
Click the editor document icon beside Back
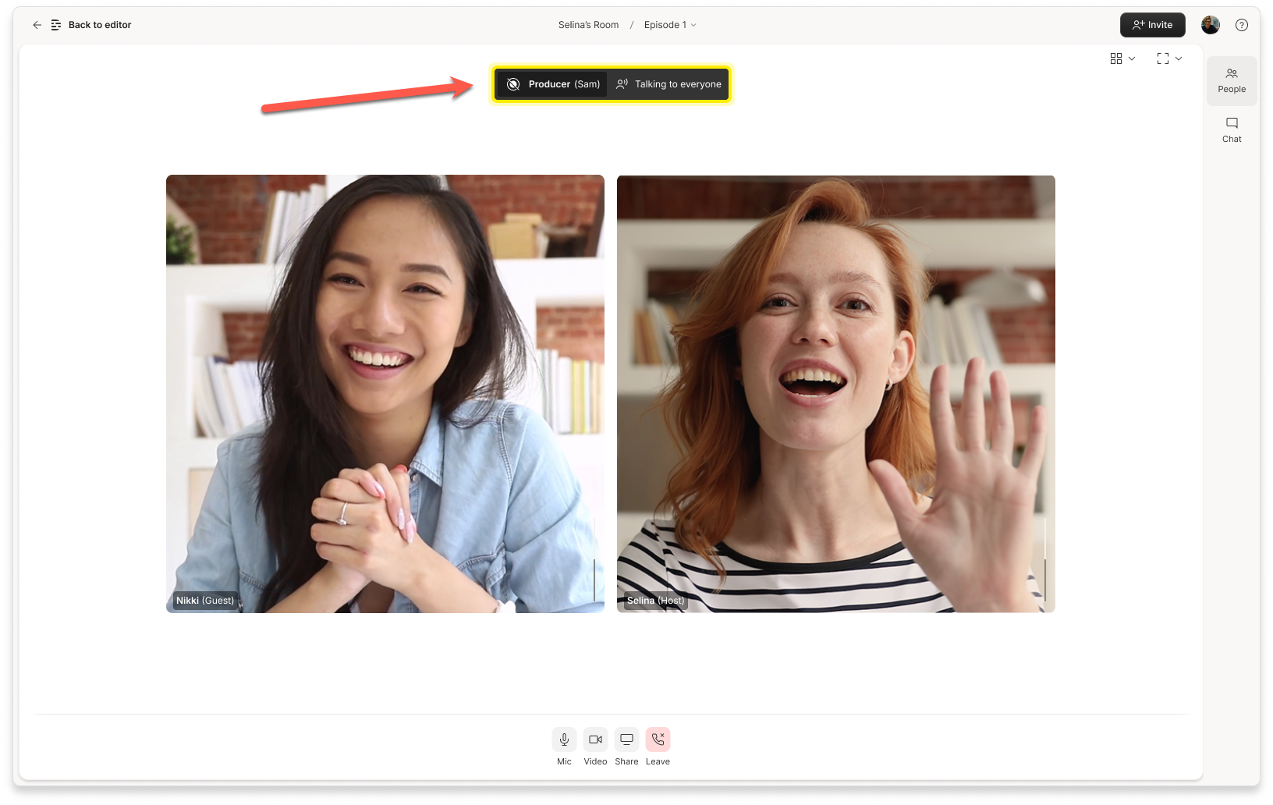coord(56,25)
